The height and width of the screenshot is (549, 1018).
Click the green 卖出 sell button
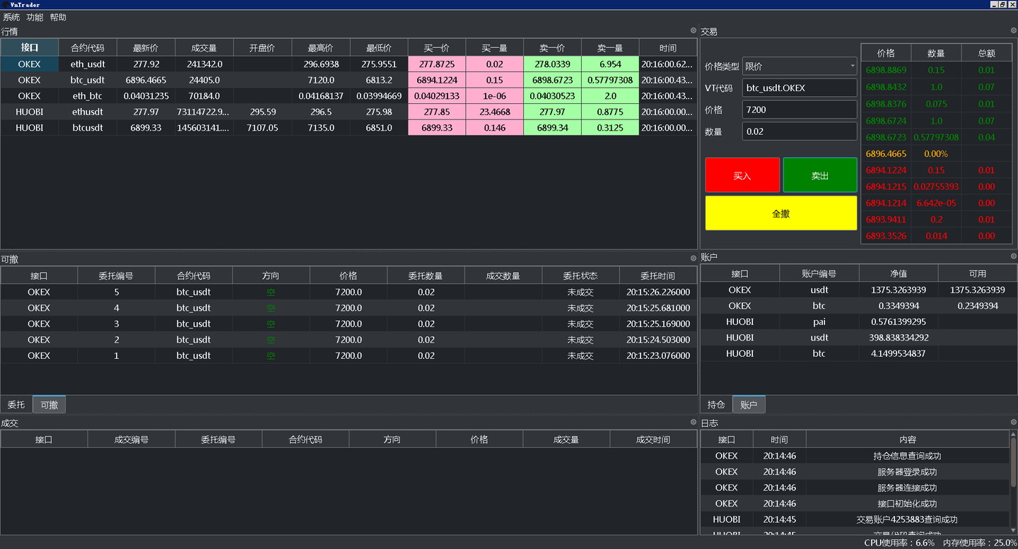pyautogui.click(x=820, y=175)
